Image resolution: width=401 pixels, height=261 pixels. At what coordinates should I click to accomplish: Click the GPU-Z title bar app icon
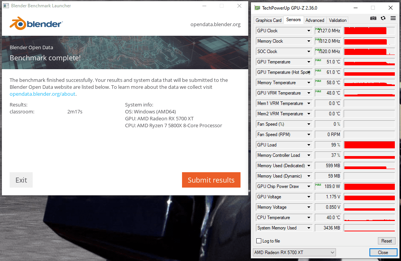coord(257,8)
